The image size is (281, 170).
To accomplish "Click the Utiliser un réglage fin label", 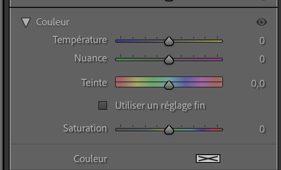I will (x=160, y=106).
